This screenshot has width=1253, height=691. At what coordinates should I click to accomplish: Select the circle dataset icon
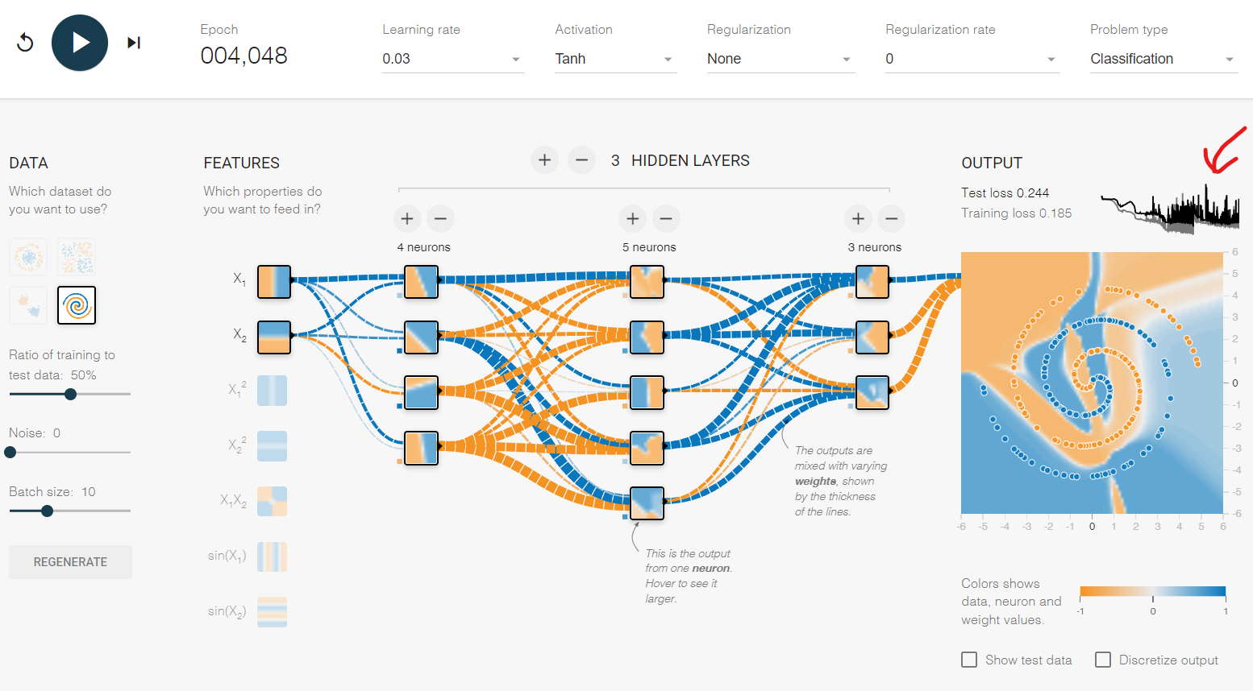[28, 257]
